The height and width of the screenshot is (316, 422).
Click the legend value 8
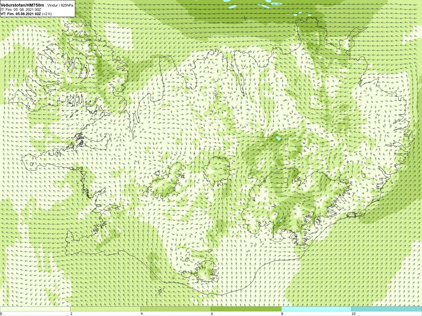[282, 314]
